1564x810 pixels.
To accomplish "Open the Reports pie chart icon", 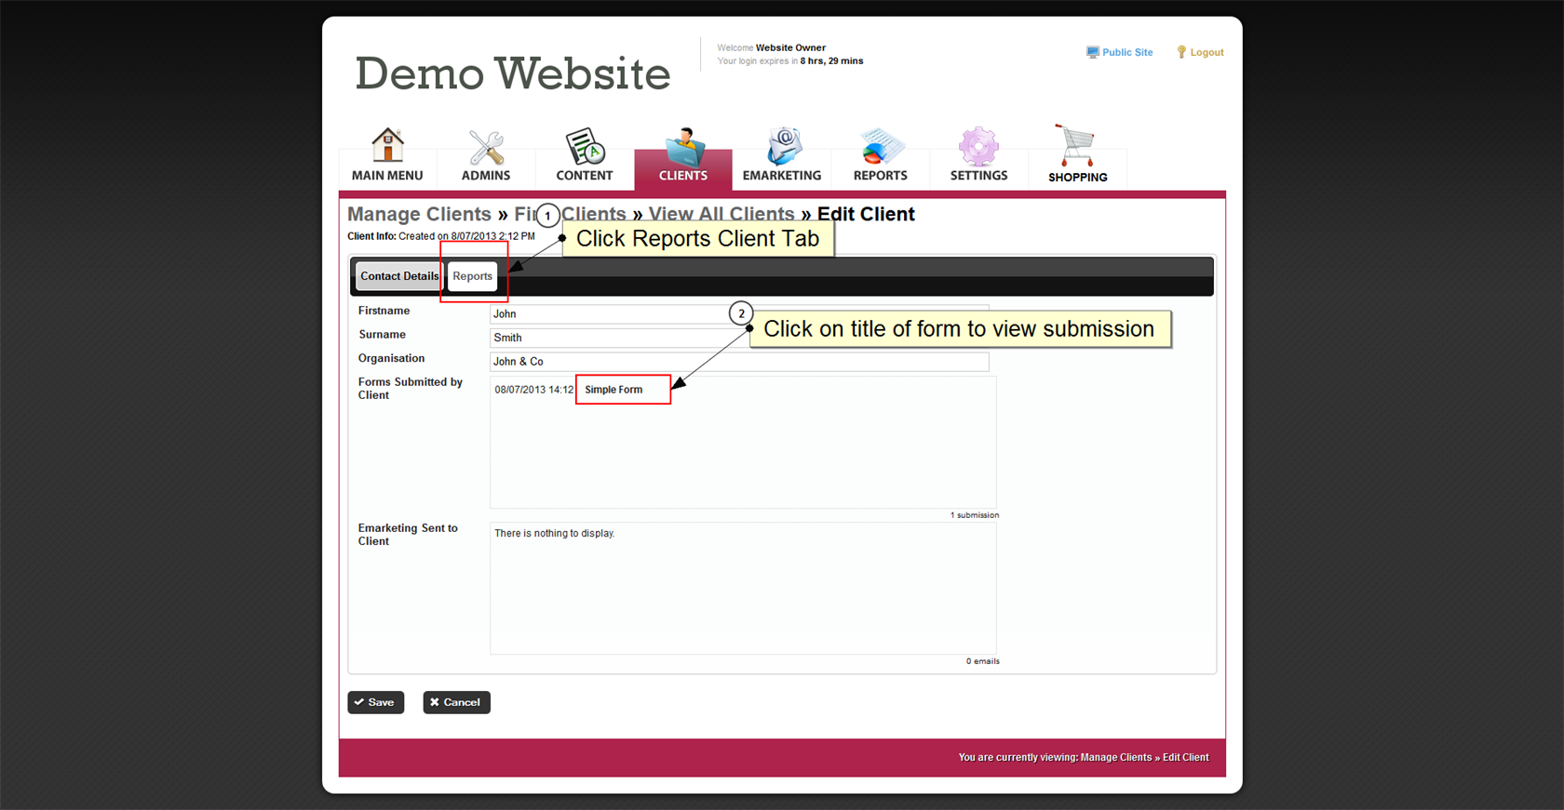I will click(x=880, y=147).
